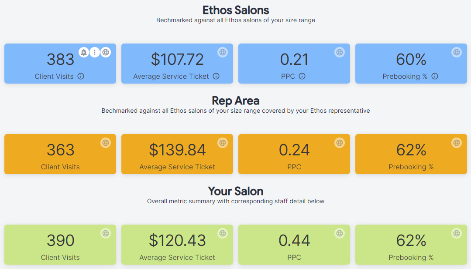Viewport: 471px width, 269px height.
Task: Click the globe icon on the $107.72 card
Action: tap(223, 52)
